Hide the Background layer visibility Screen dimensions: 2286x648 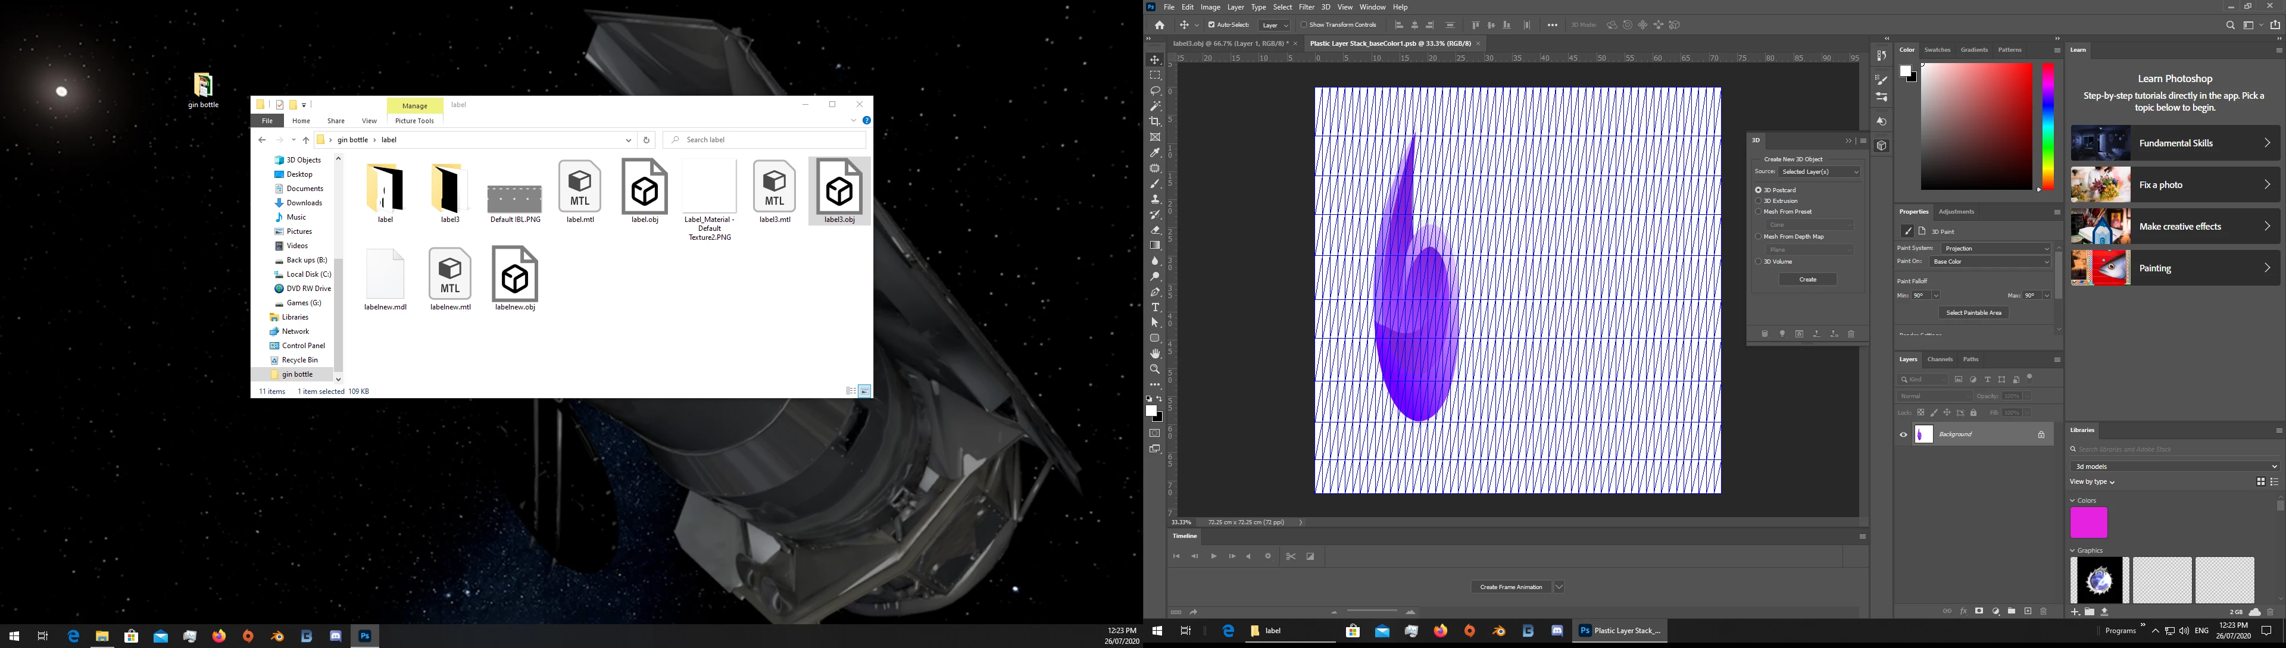(1903, 434)
